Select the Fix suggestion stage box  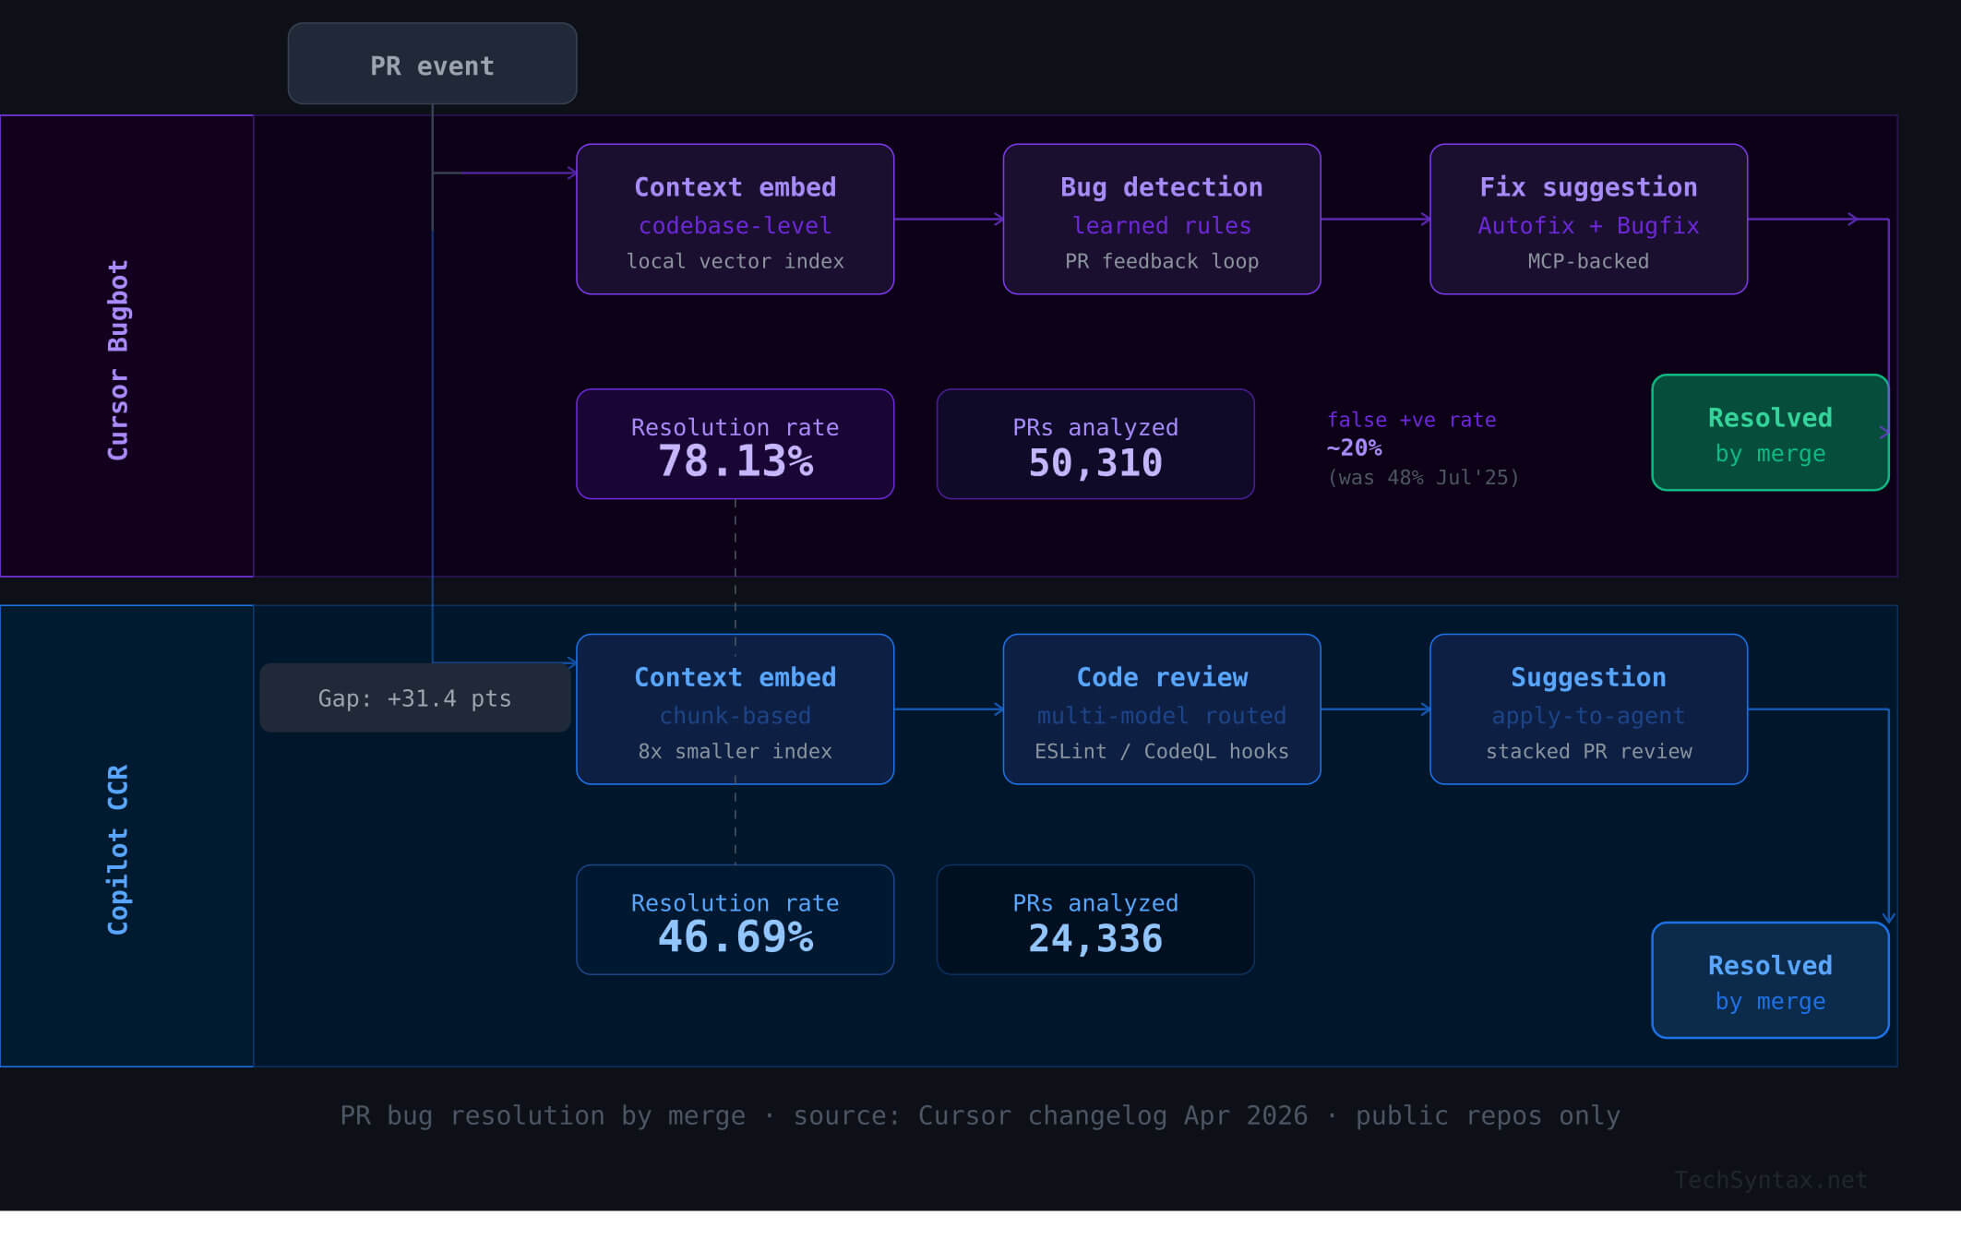click(x=1587, y=220)
